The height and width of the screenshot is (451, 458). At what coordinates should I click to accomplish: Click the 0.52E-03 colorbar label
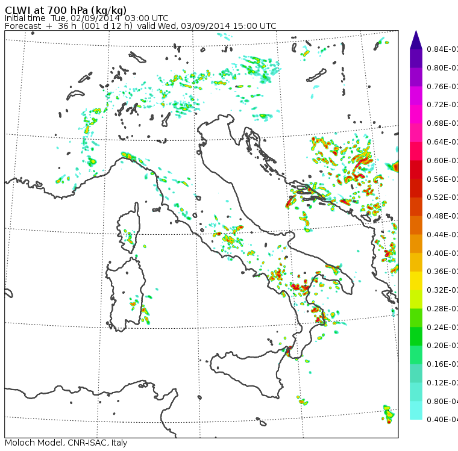442,198
